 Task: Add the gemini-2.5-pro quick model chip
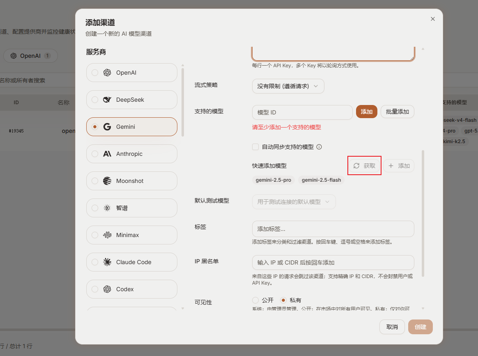273,180
